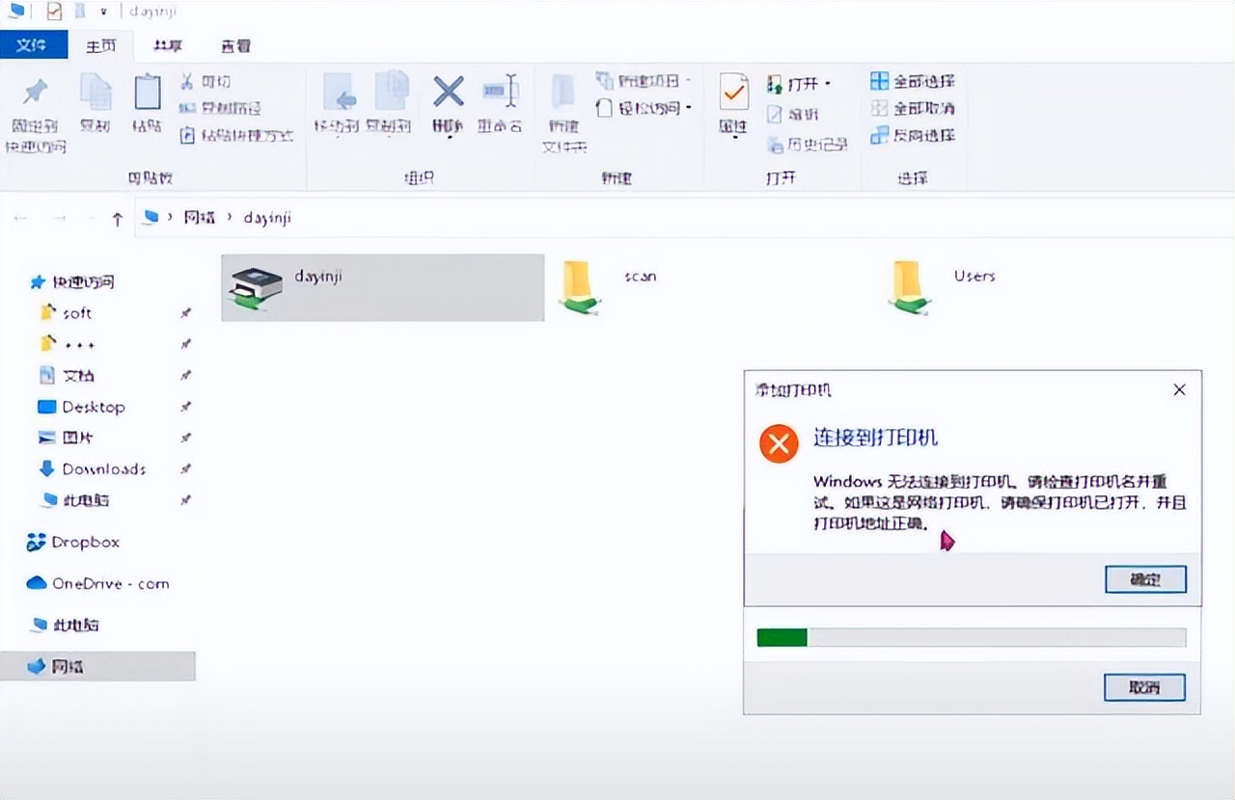Go back with the left arrow

pos(21,219)
